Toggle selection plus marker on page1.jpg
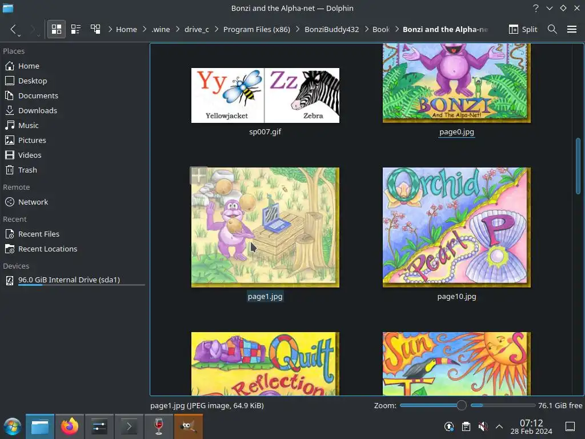The width and height of the screenshot is (585, 439). pos(199,175)
